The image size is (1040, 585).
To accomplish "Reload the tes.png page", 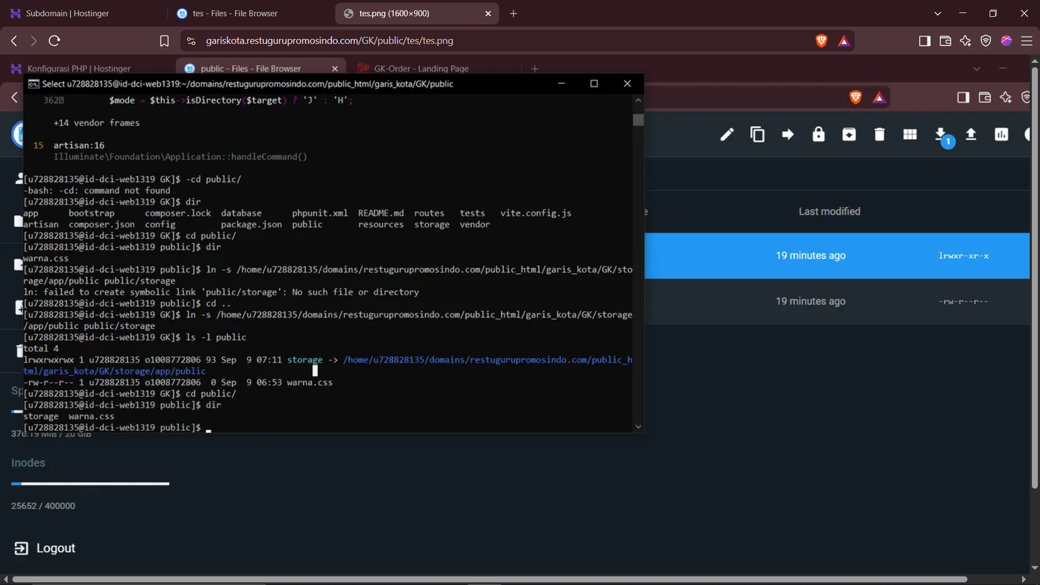I will [55, 41].
